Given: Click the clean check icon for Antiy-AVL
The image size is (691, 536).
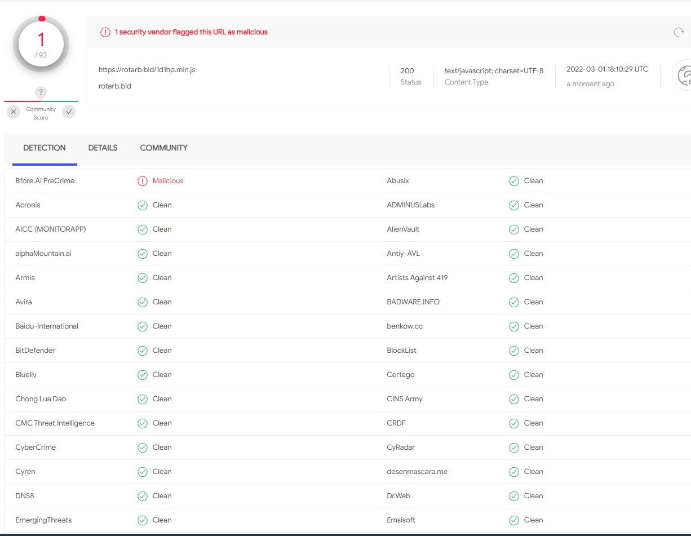Looking at the screenshot, I should (514, 254).
